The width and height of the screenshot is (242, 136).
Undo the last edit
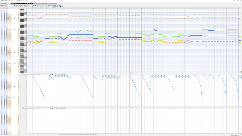point(11,7)
